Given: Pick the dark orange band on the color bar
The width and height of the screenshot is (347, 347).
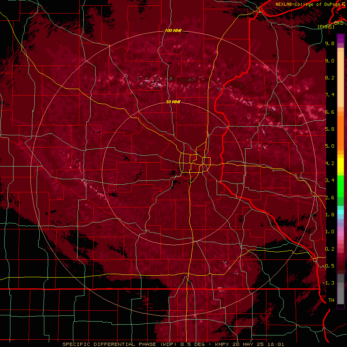Looking at the screenshot, I should [340, 133].
